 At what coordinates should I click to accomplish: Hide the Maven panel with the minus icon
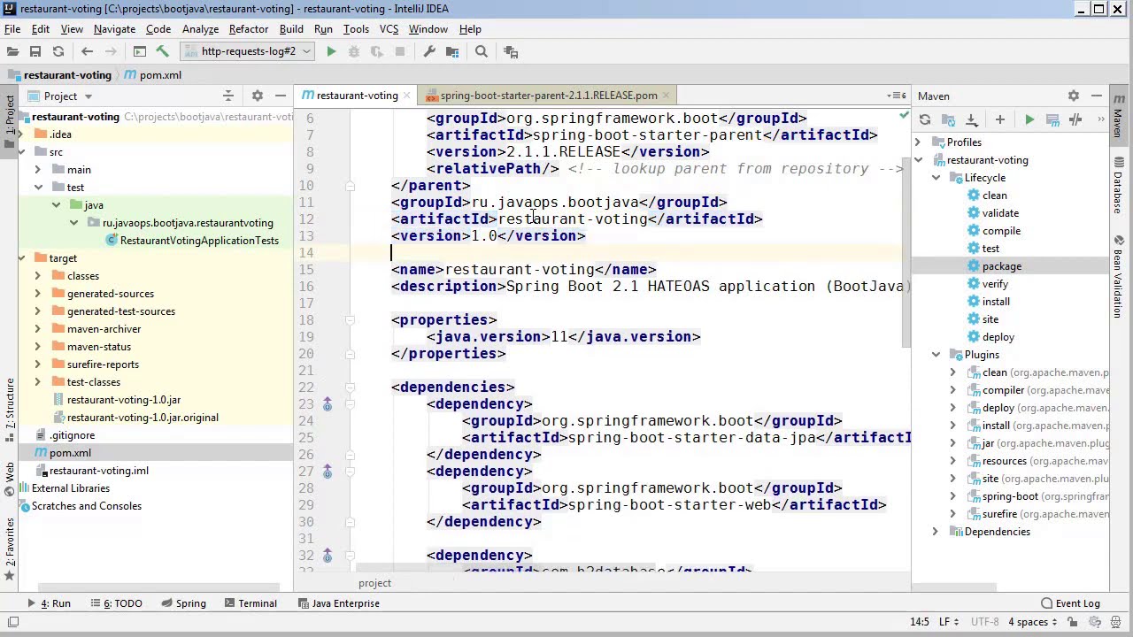(1096, 96)
